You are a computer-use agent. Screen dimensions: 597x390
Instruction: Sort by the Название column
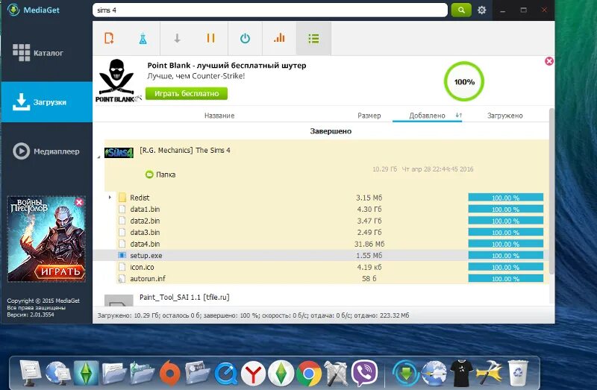[x=219, y=116]
